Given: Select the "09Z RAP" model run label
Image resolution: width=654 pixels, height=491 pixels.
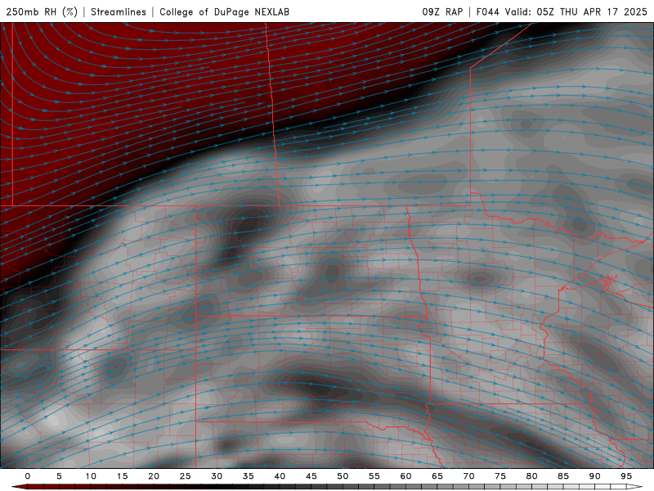Looking at the screenshot, I should tap(442, 11).
